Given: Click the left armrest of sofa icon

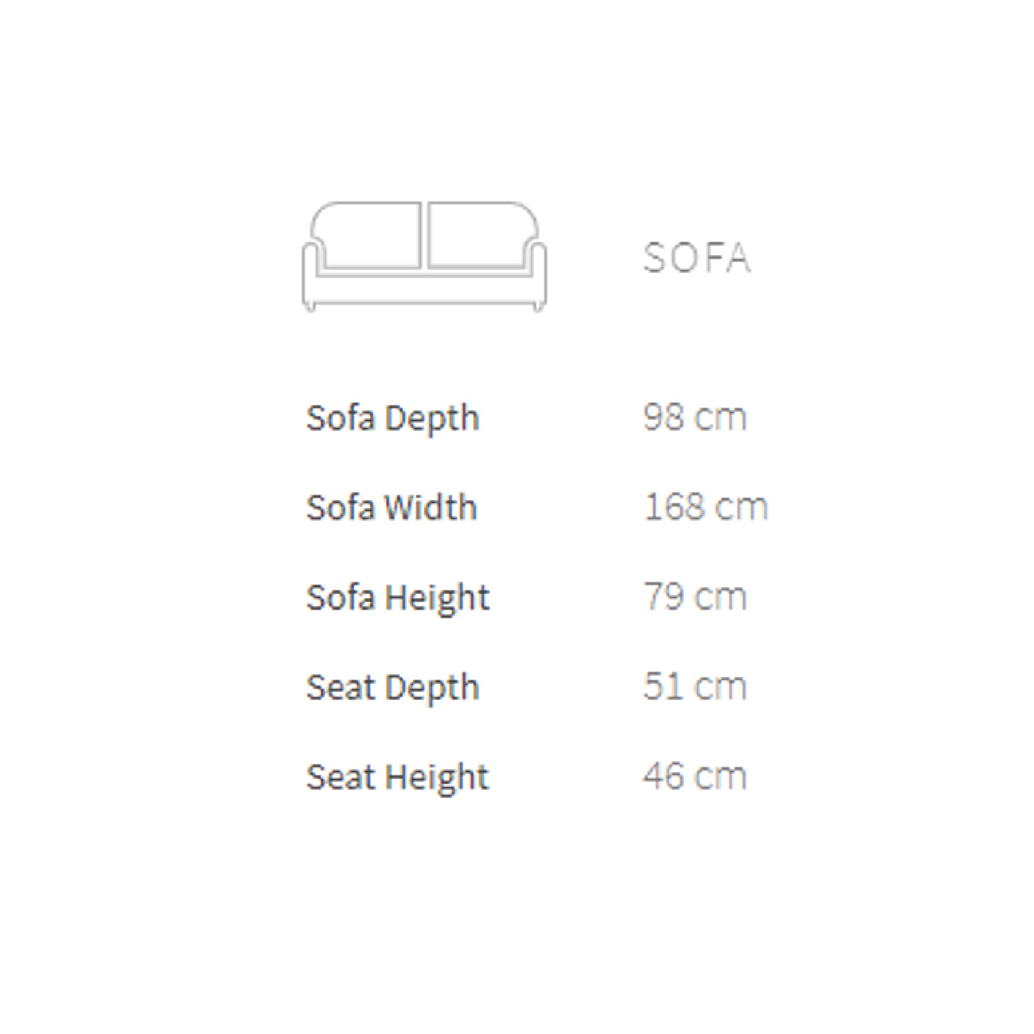Looking at the screenshot, I should (x=311, y=276).
